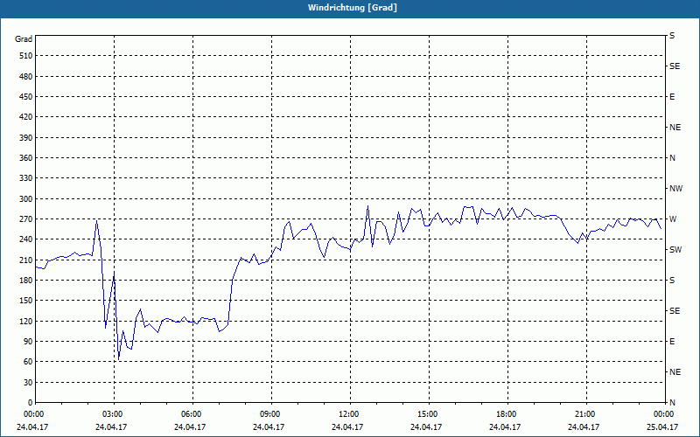Select the 'E' compass label at 450 level
The width and height of the screenshot is (700, 437).
tap(672, 97)
